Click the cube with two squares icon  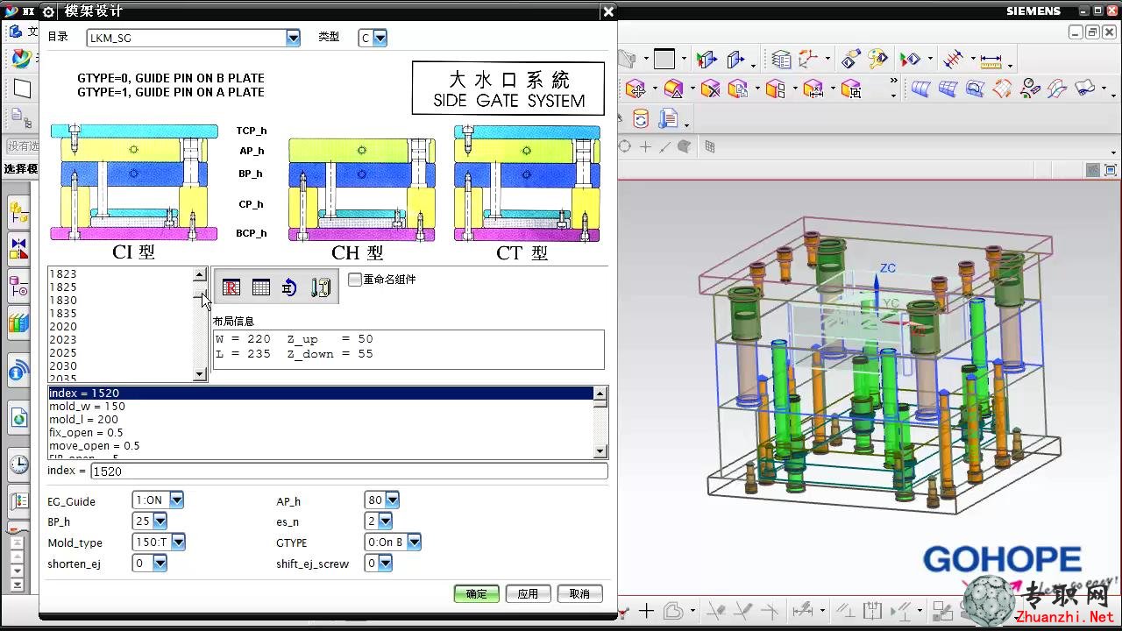[x=776, y=89]
